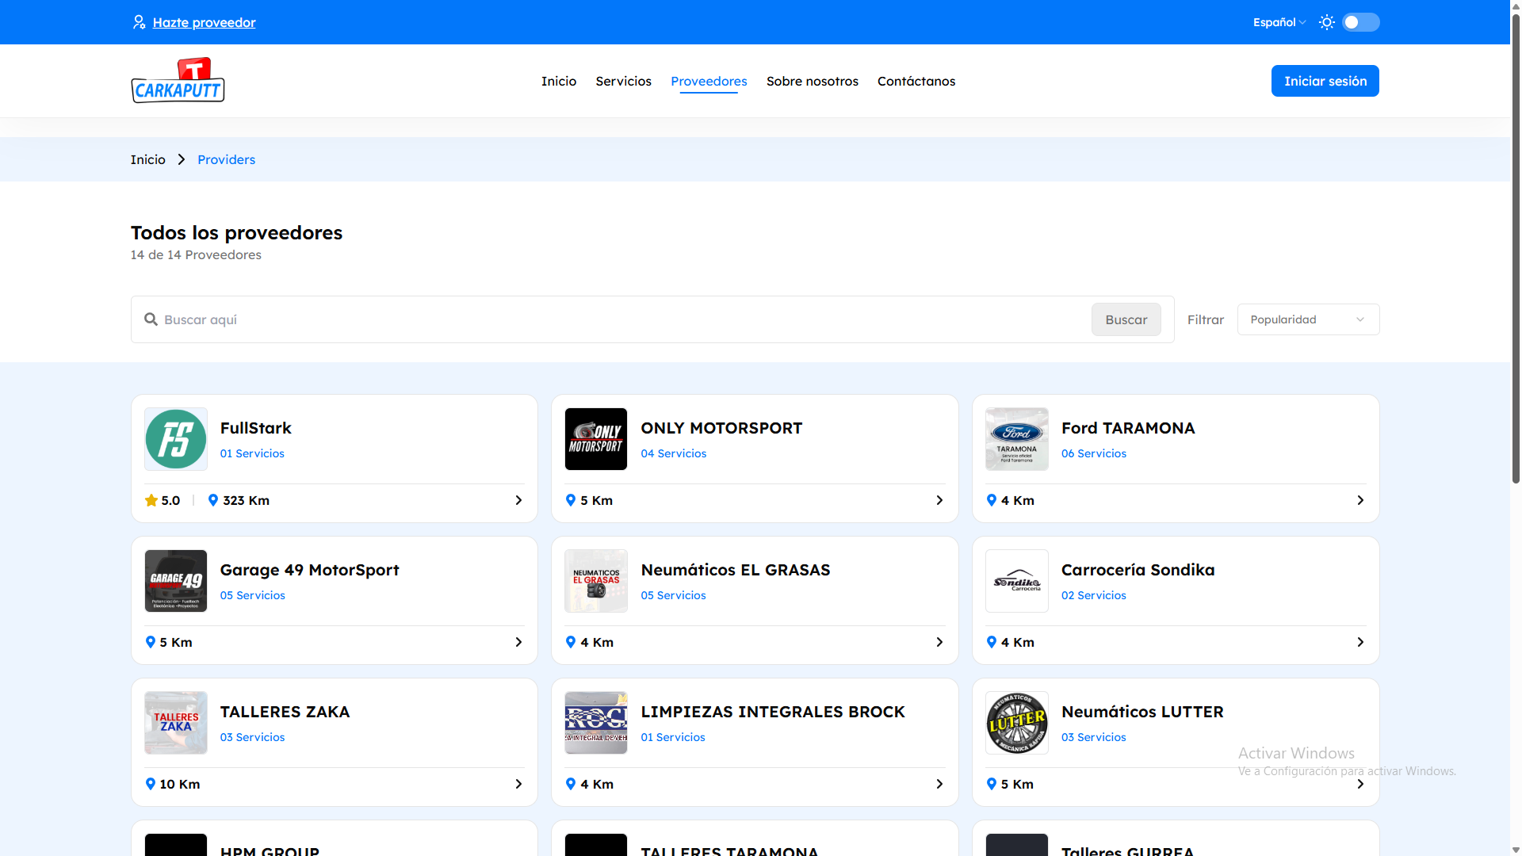Open Neumáticos EL GRASAS via its chevron
Image resolution: width=1522 pixels, height=856 pixels.
939,642
